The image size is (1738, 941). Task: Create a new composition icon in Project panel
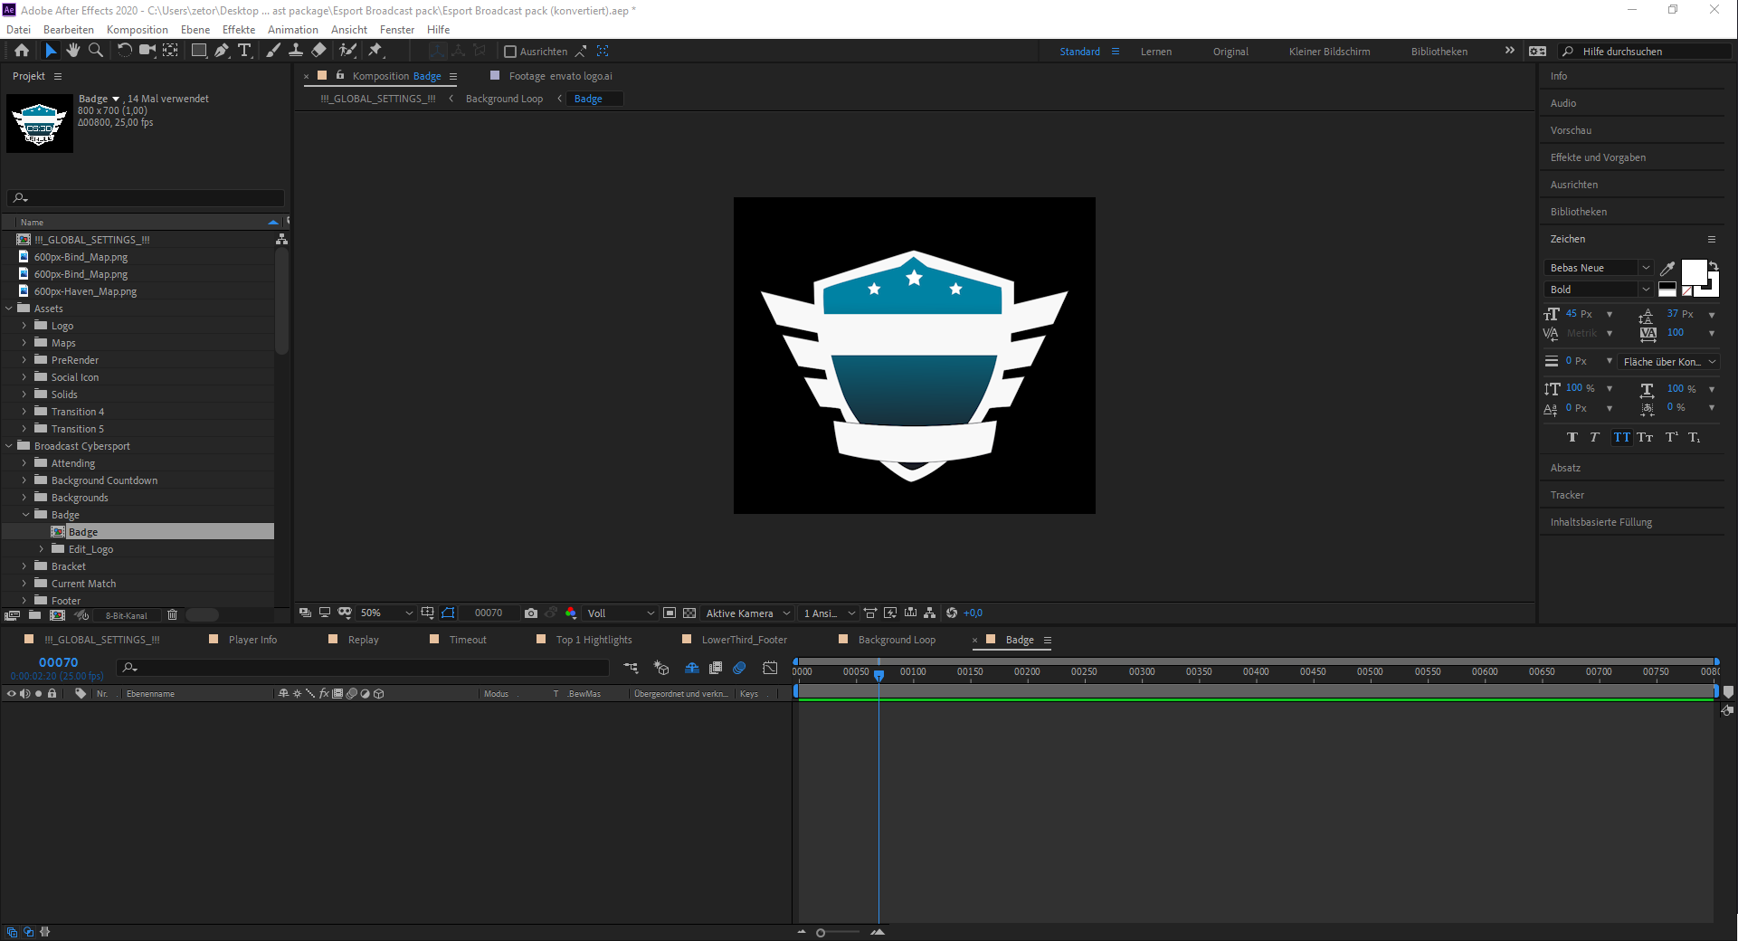58,615
